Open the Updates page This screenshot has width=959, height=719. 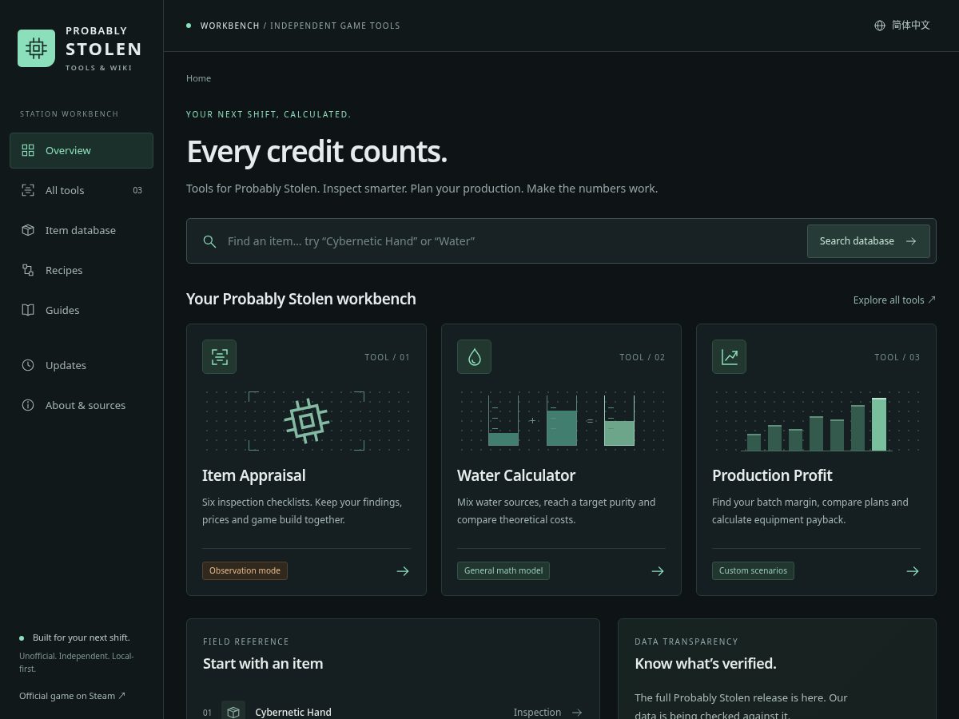(x=82, y=365)
